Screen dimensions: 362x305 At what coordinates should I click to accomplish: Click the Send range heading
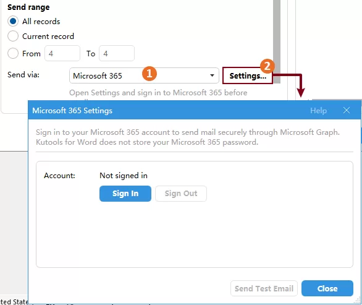[28, 7]
